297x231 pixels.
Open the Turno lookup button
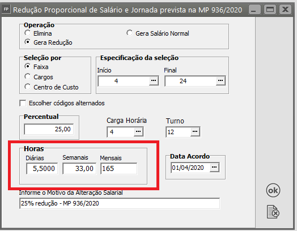pyautogui.click(x=195, y=132)
